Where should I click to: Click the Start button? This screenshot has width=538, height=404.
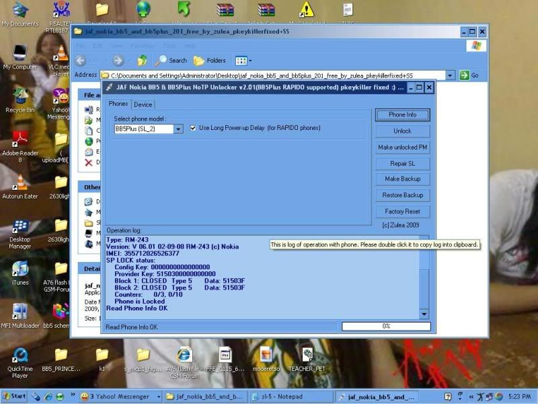pos(14,396)
